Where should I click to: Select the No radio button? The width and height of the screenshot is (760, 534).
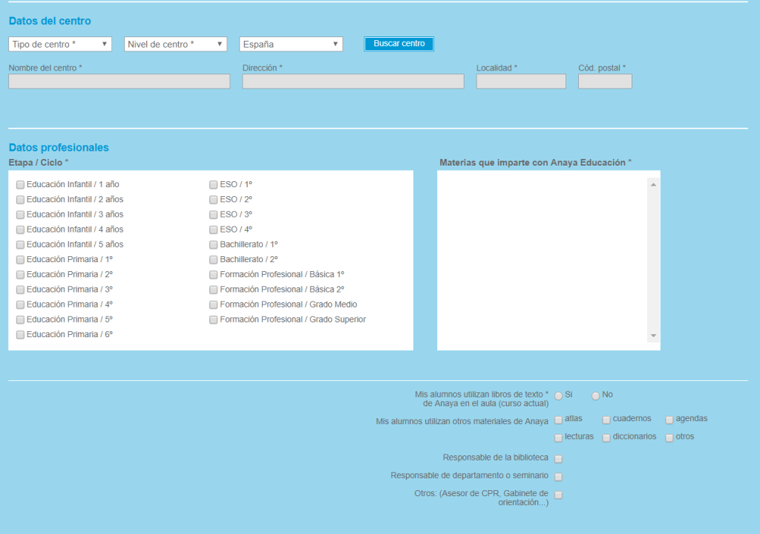click(x=595, y=396)
